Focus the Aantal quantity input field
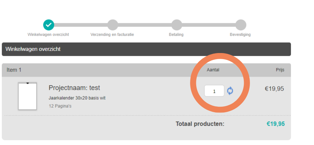 [214, 91]
